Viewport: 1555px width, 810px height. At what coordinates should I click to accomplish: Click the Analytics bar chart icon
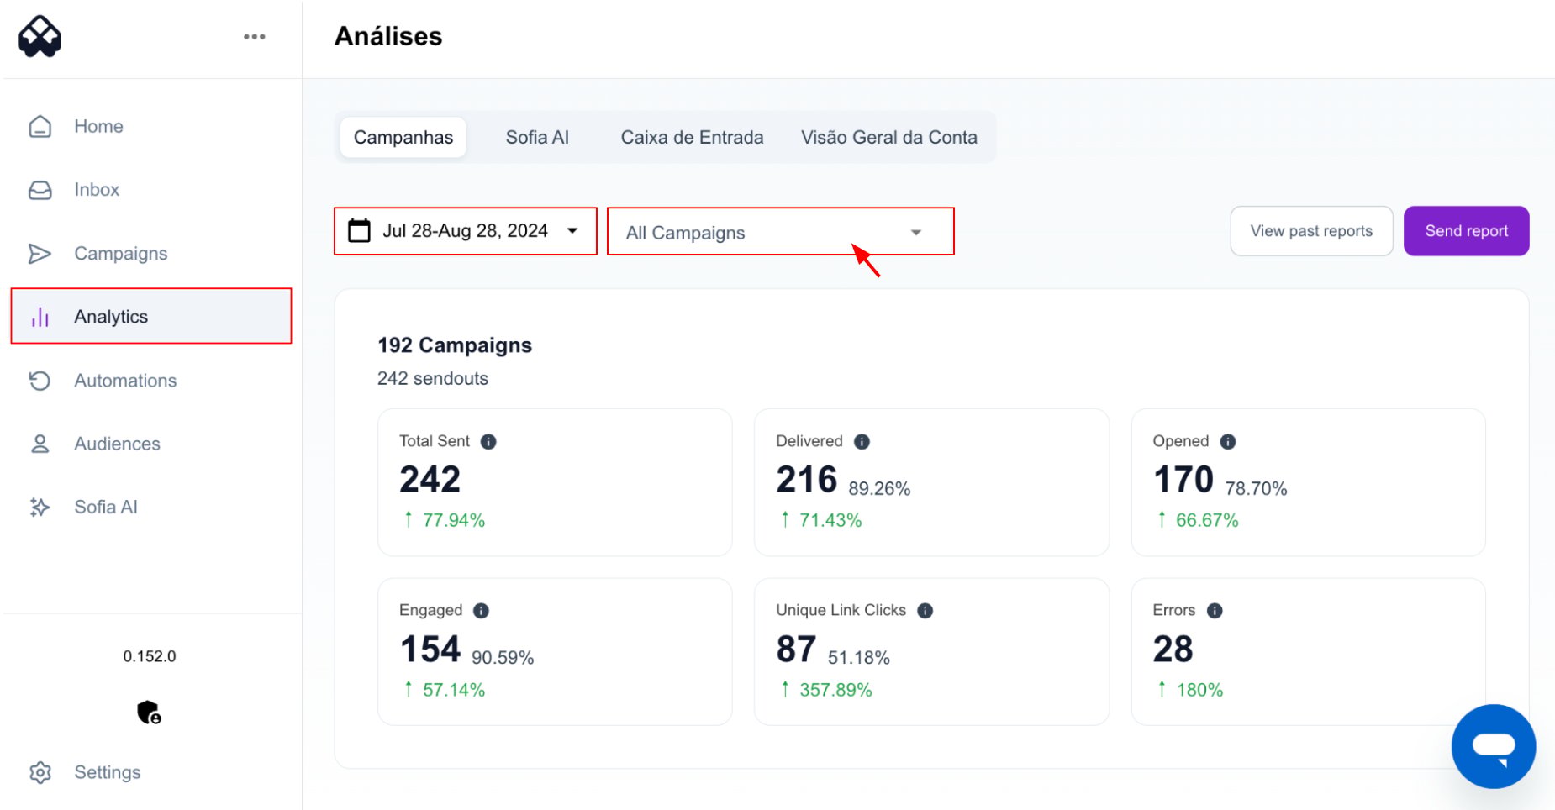click(x=40, y=317)
